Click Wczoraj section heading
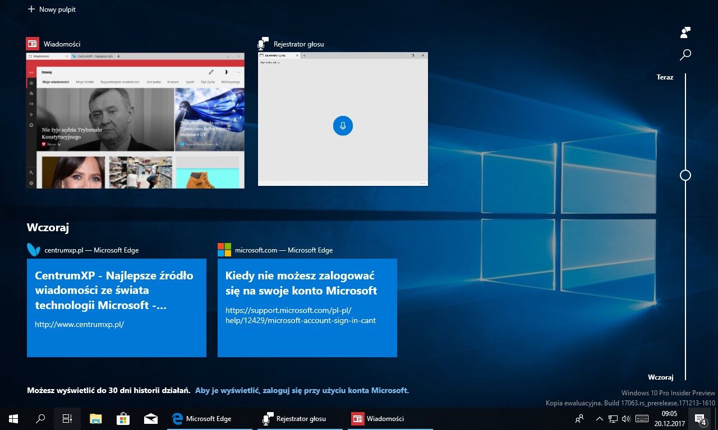Viewport: 718px width, 430px height. (x=48, y=227)
